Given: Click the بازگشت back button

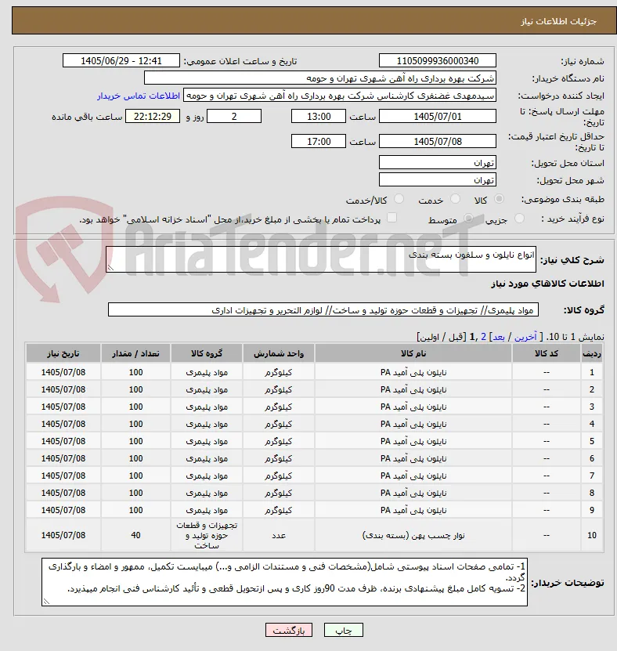Looking at the screenshot, I should coord(289,631).
